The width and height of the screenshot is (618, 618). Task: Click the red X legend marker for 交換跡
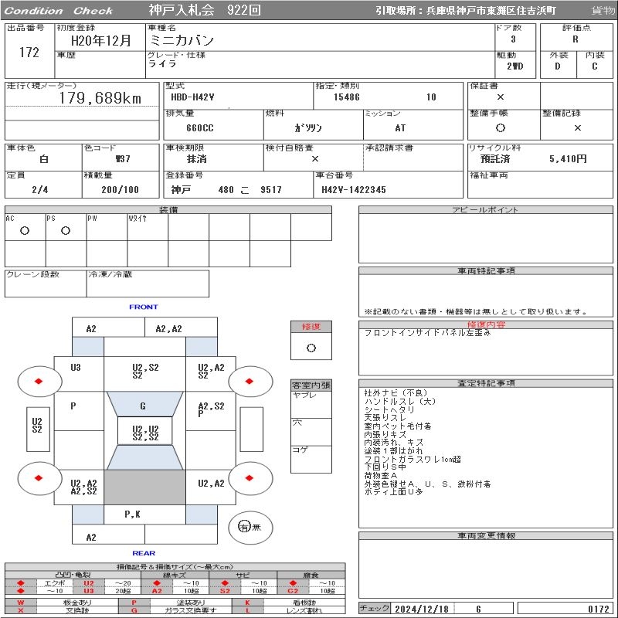click(x=21, y=610)
